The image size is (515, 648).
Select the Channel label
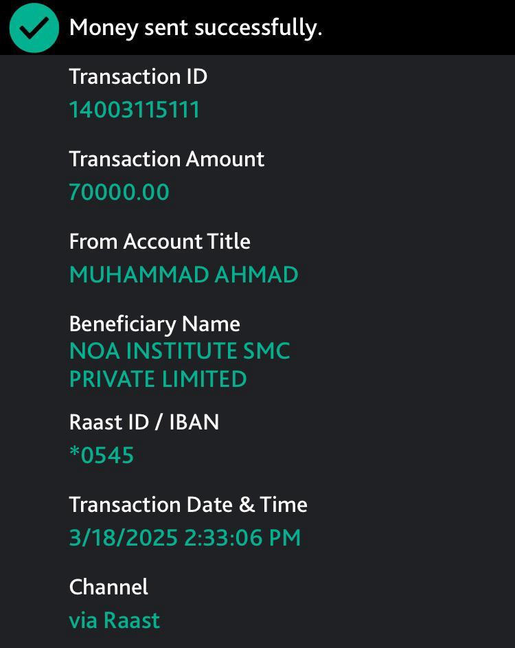coord(108,587)
